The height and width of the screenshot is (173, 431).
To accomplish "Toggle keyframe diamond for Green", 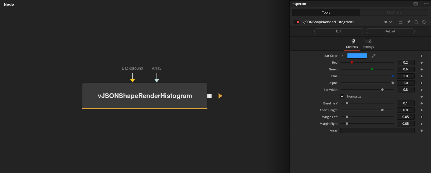I will 422,69.
